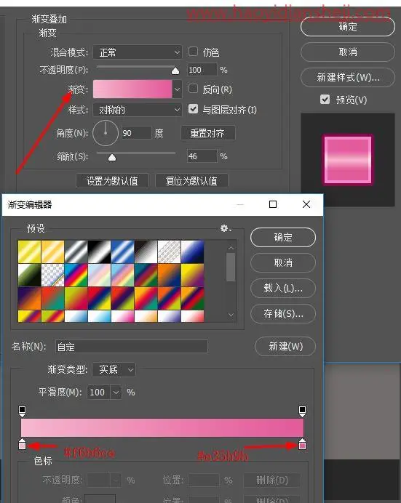Click the 复位为默认值 button
This screenshot has width=401, height=503.
[x=191, y=181]
